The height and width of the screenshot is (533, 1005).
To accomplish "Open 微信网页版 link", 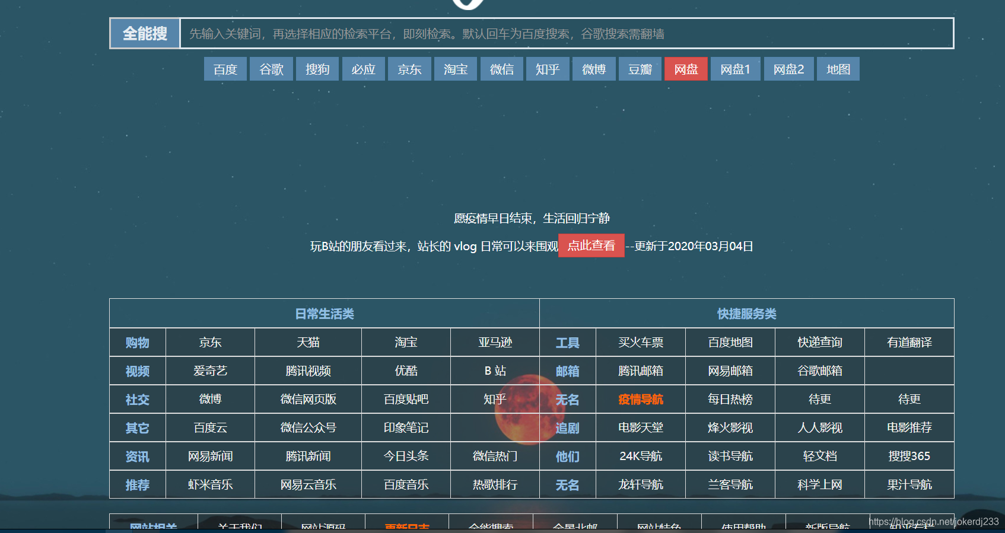I will 308,399.
